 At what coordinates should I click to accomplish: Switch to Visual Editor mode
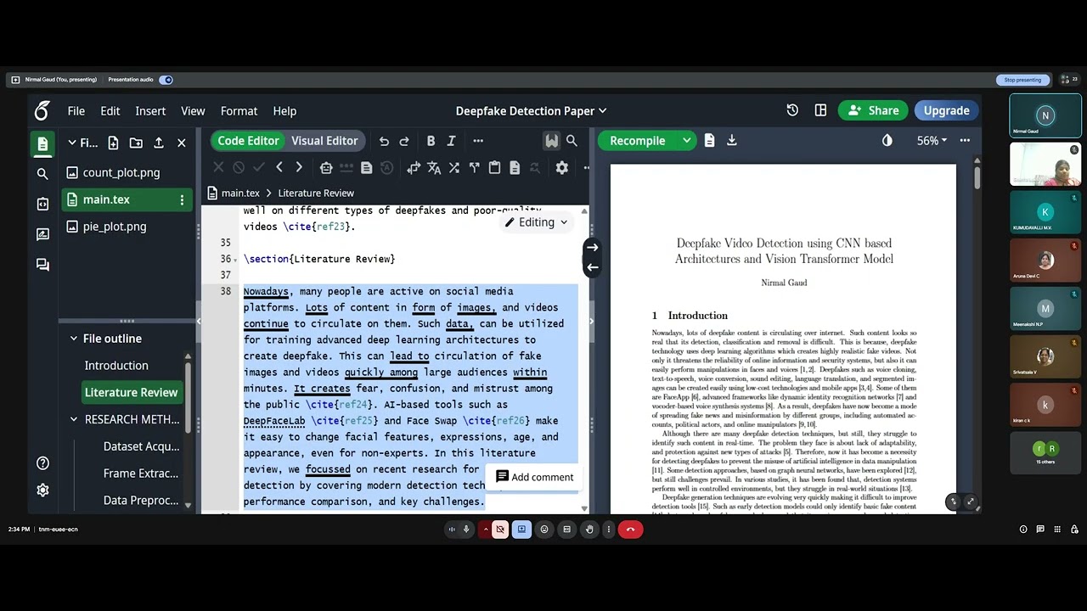click(324, 141)
